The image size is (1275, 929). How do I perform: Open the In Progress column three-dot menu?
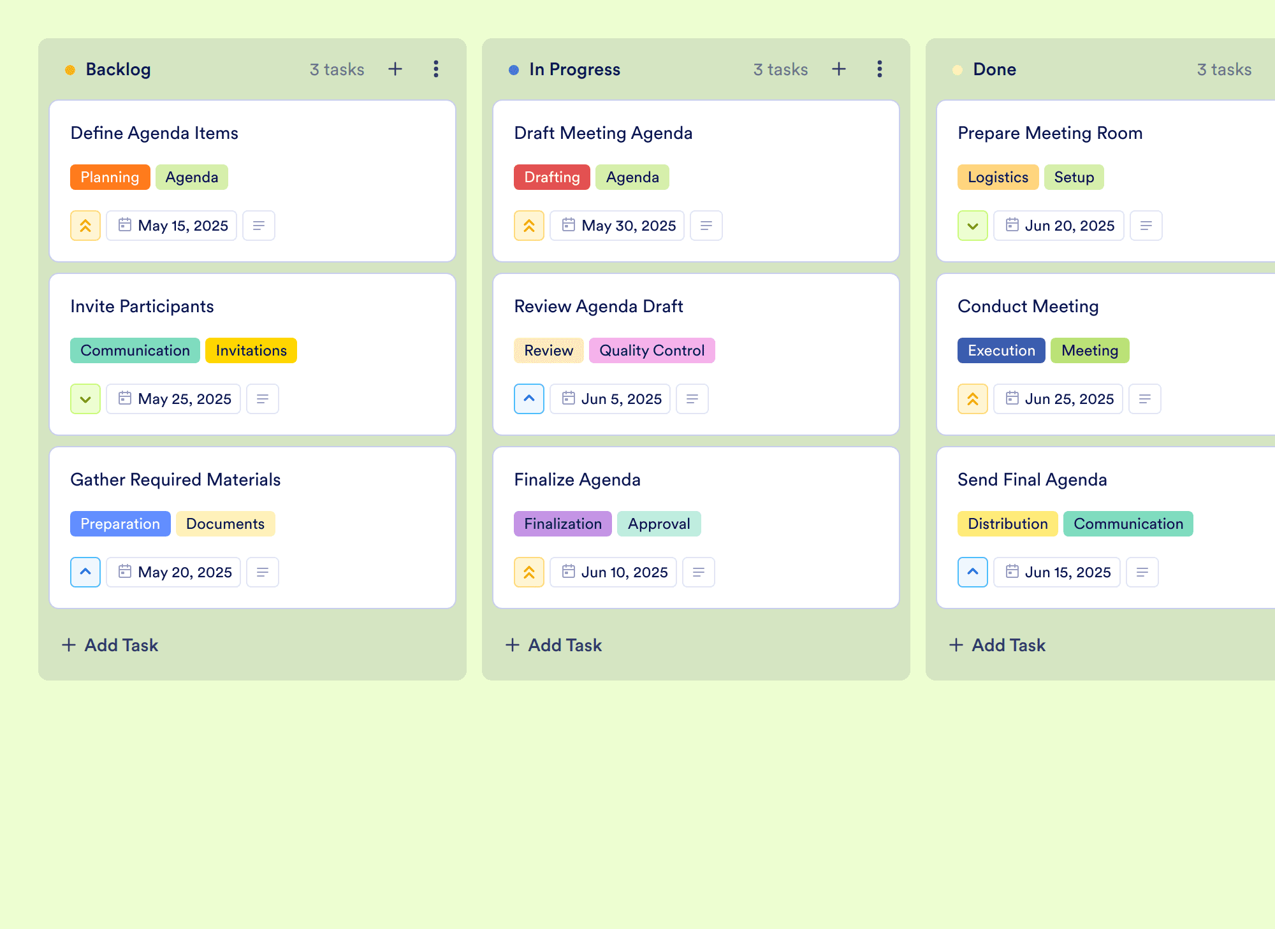coord(880,69)
